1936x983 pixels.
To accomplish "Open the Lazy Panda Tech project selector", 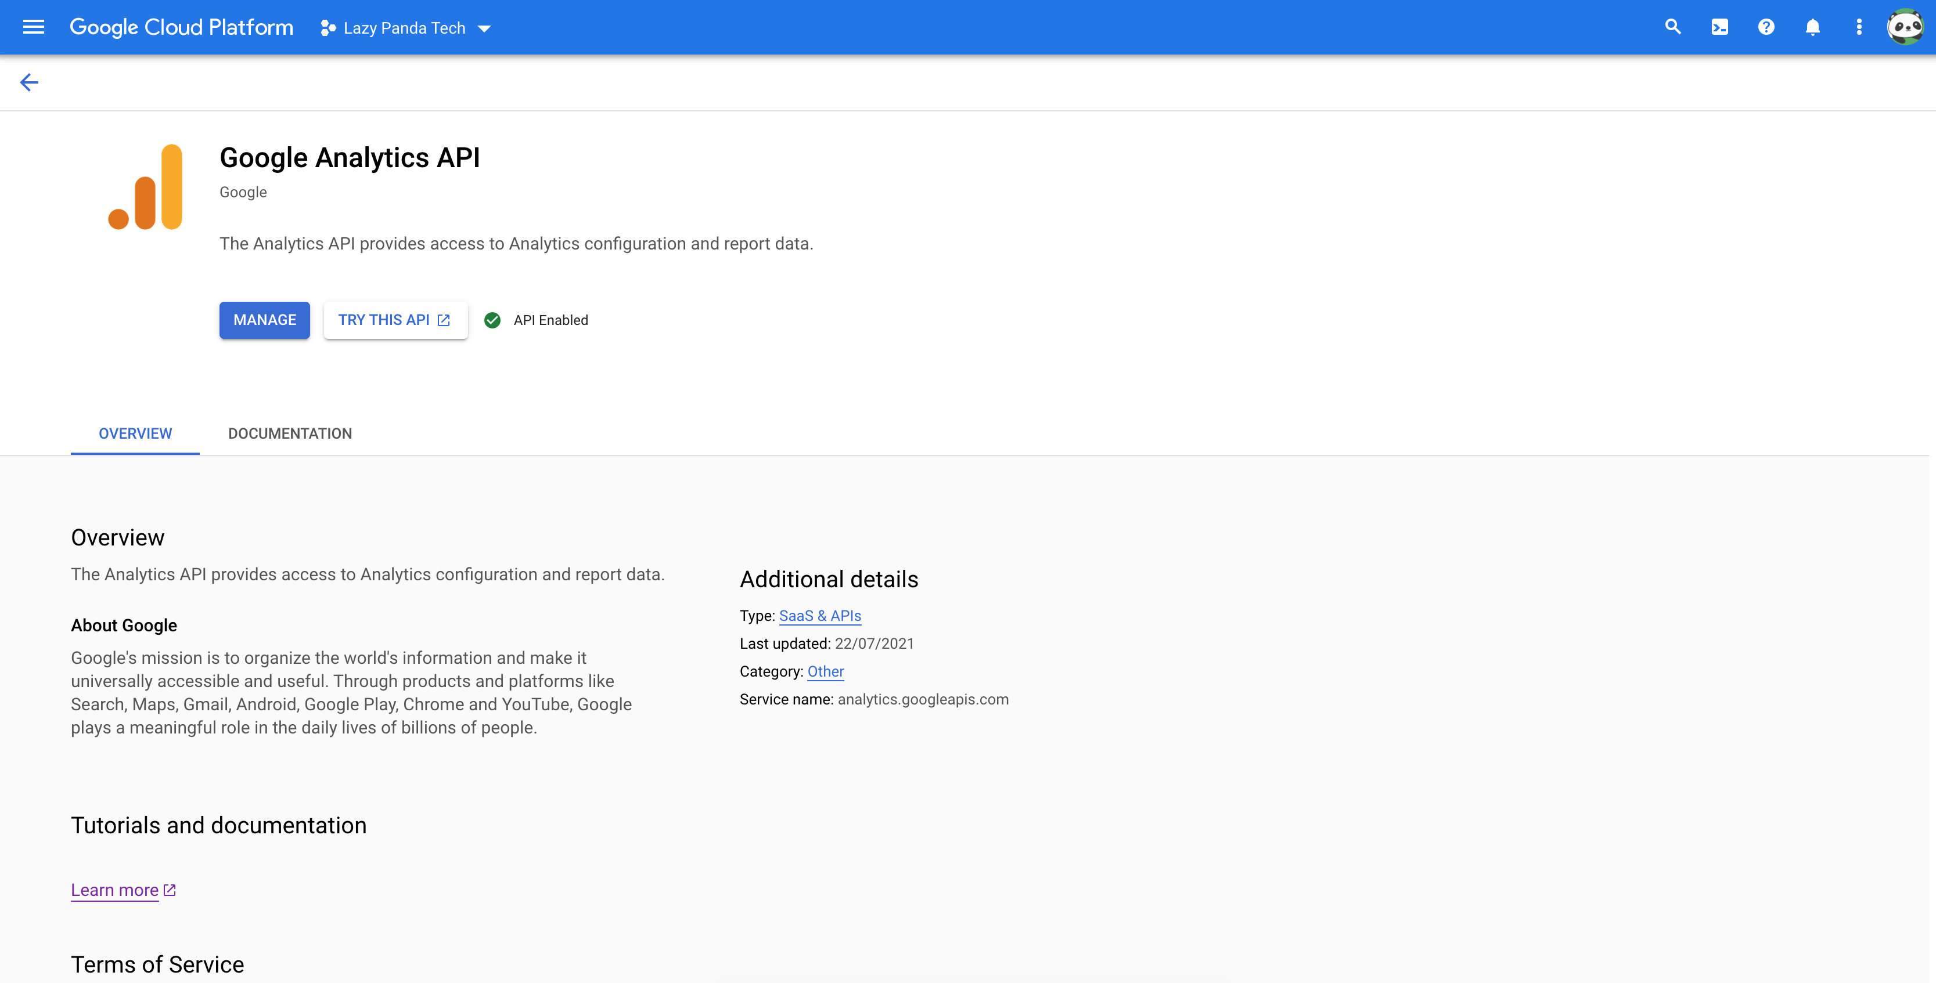I will (x=405, y=28).
